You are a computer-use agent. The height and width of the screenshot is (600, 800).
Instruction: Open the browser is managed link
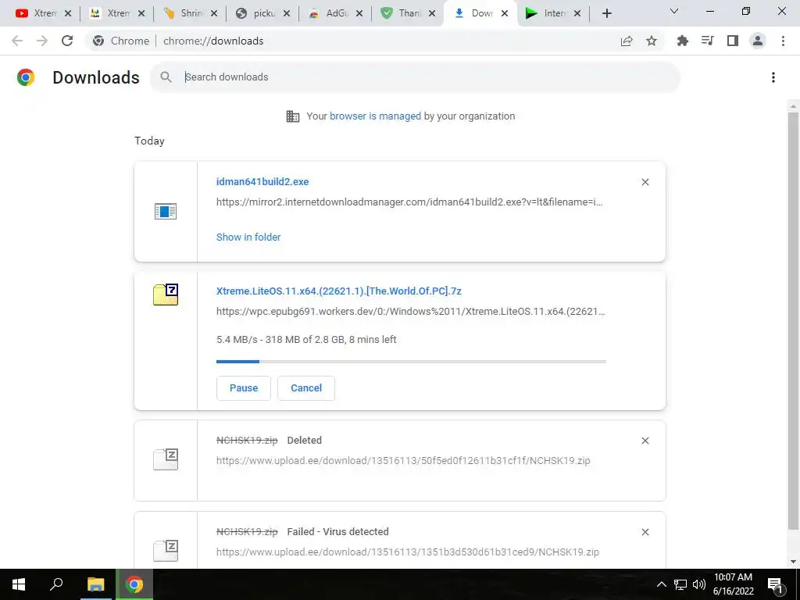[x=375, y=116]
